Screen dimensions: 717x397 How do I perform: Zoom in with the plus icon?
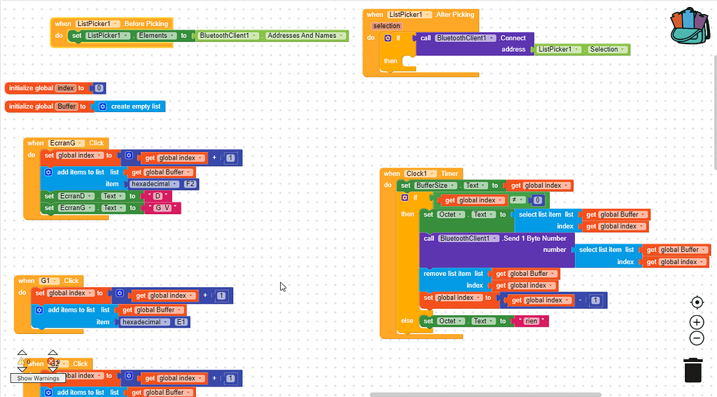(x=697, y=322)
